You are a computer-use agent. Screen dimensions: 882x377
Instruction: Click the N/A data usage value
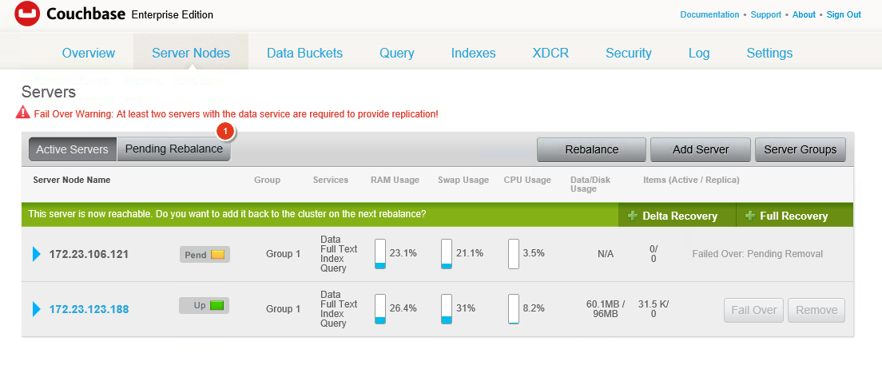(606, 254)
